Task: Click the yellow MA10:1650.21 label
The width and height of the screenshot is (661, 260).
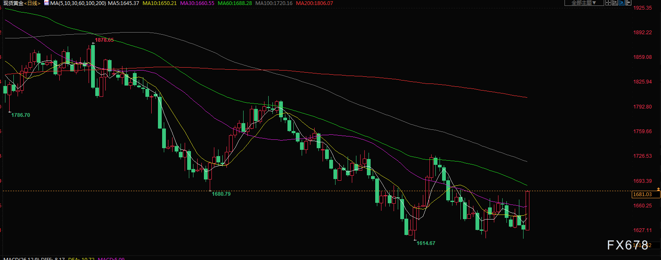Action: click(160, 3)
